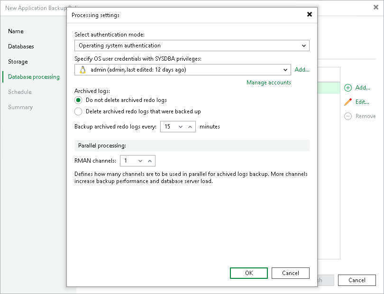Click the Remove icon below Edit
Screen dimensions: 384x294
pyautogui.click(x=348, y=116)
